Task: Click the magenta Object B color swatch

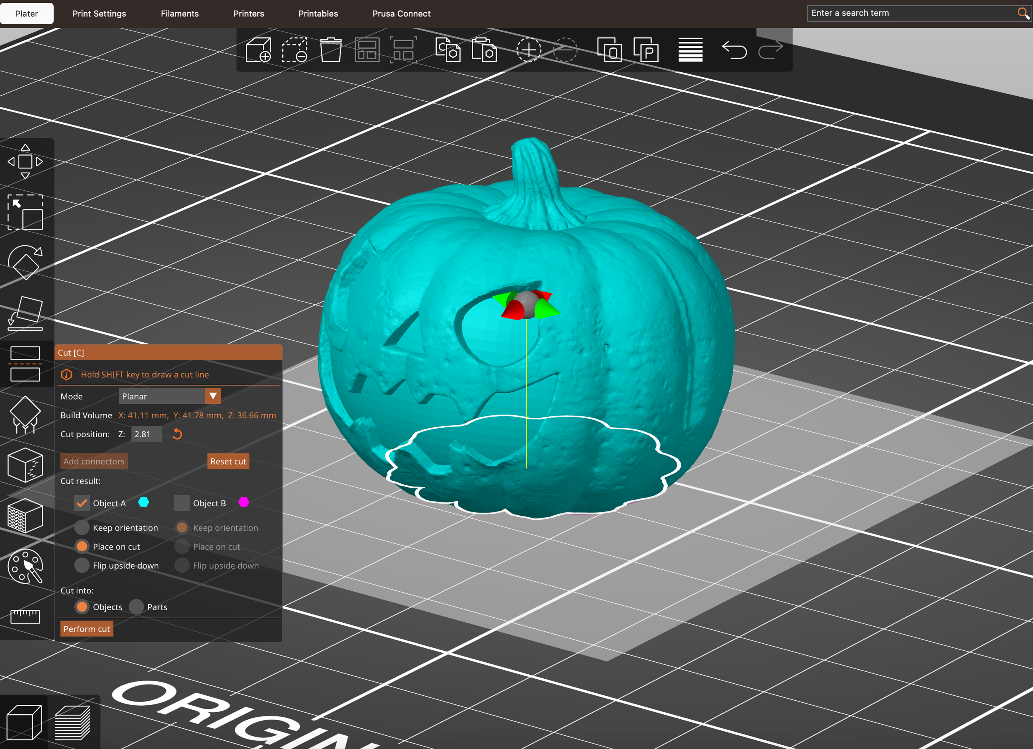Action: click(x=244, y=502)
